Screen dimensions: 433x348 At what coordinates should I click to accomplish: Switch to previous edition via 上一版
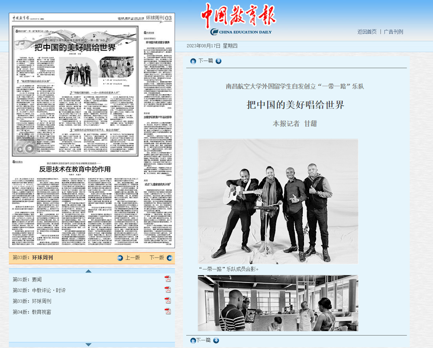pos(133,258)
